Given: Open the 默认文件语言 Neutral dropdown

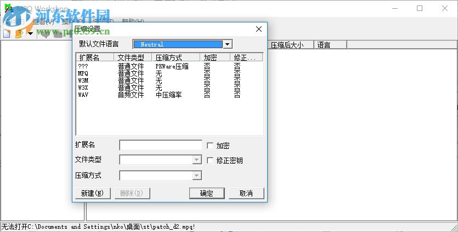Looking at the screenshot, I should click(227, 44).
